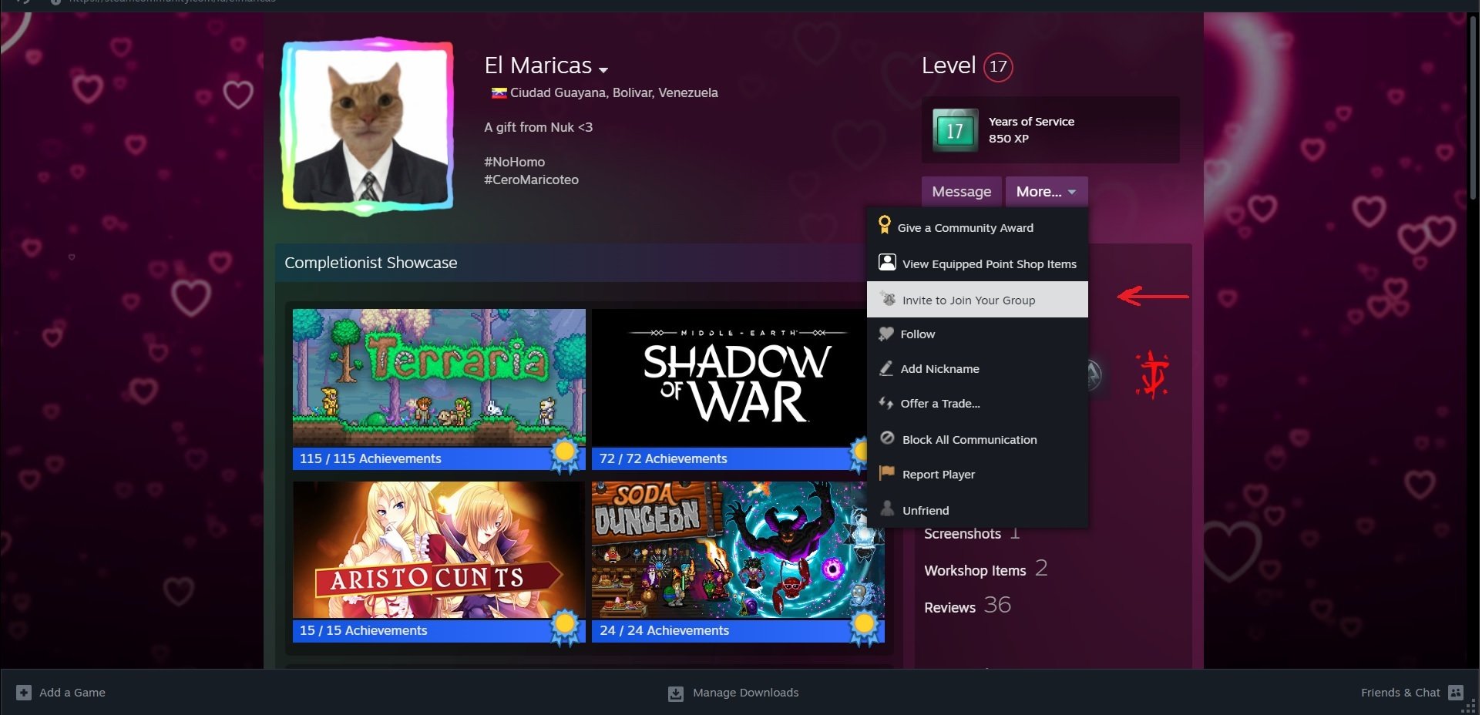Click the Add a Game plus icon
The height and width of the screenshot is (715, 1482).
click(23, 692)
